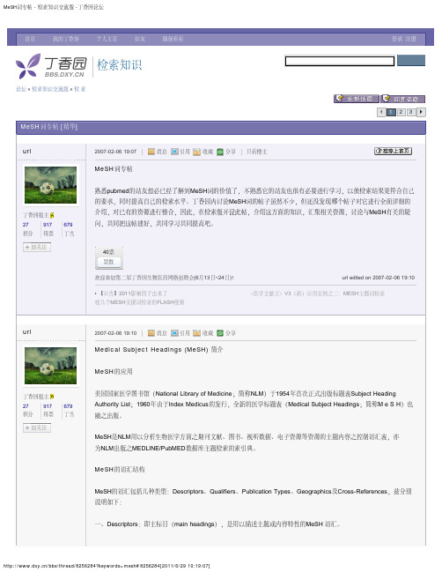Click the timestamp 2007-02-06 19:10 in second post header
The image size is (442, 572).
point(115,333)
